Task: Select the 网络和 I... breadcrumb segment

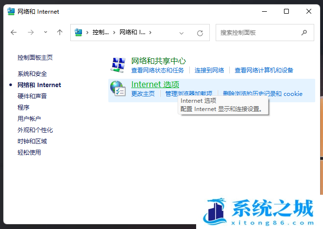Action: [132, 32]
